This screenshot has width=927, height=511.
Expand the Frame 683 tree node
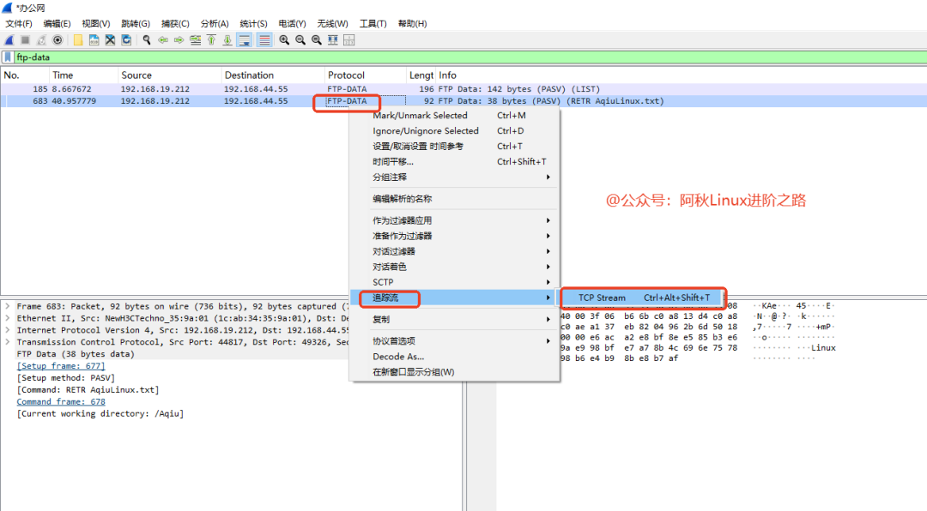(8, 306)
